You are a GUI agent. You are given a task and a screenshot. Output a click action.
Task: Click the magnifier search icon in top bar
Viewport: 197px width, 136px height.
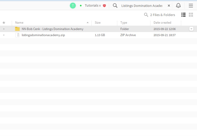coord(115,6)
